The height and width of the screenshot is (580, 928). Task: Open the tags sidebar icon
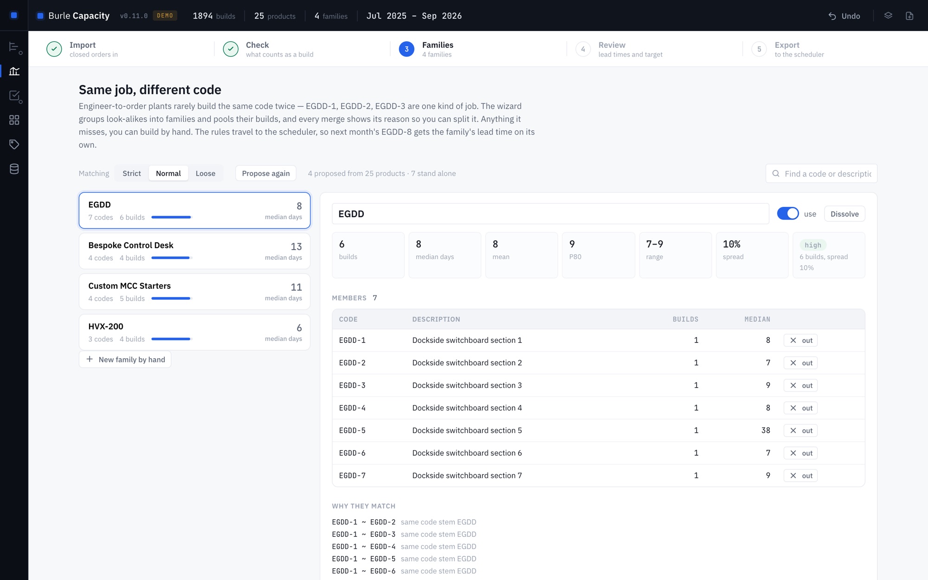[x=14, y=144]
